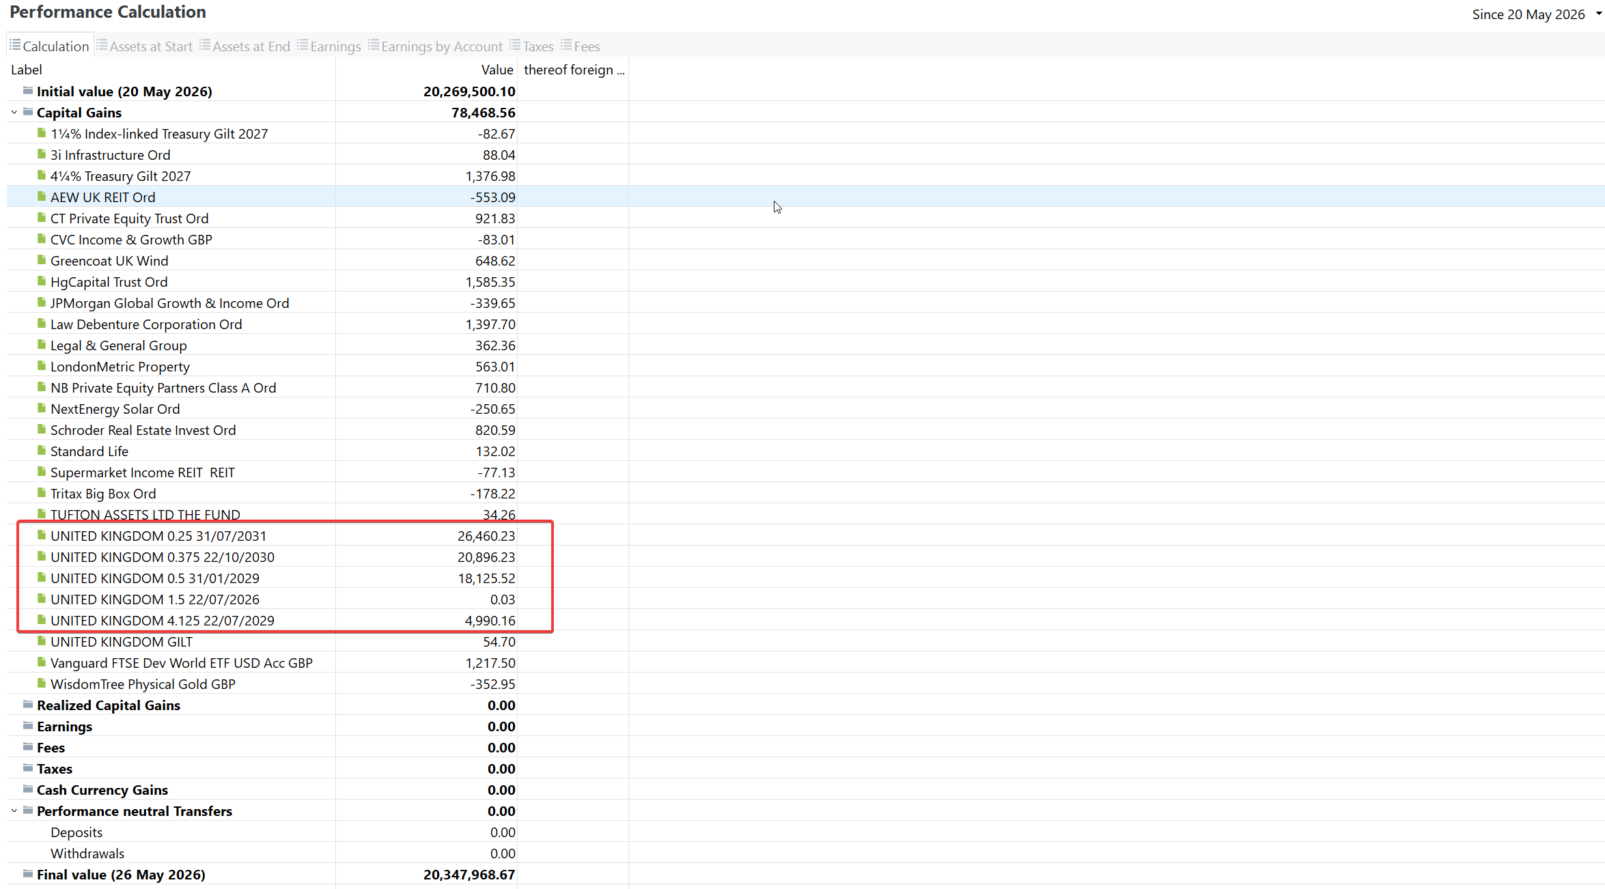This screenshot has width=1605, height=889.
Task: Click the Performance Calculation title
Action: tap(108, 12)
